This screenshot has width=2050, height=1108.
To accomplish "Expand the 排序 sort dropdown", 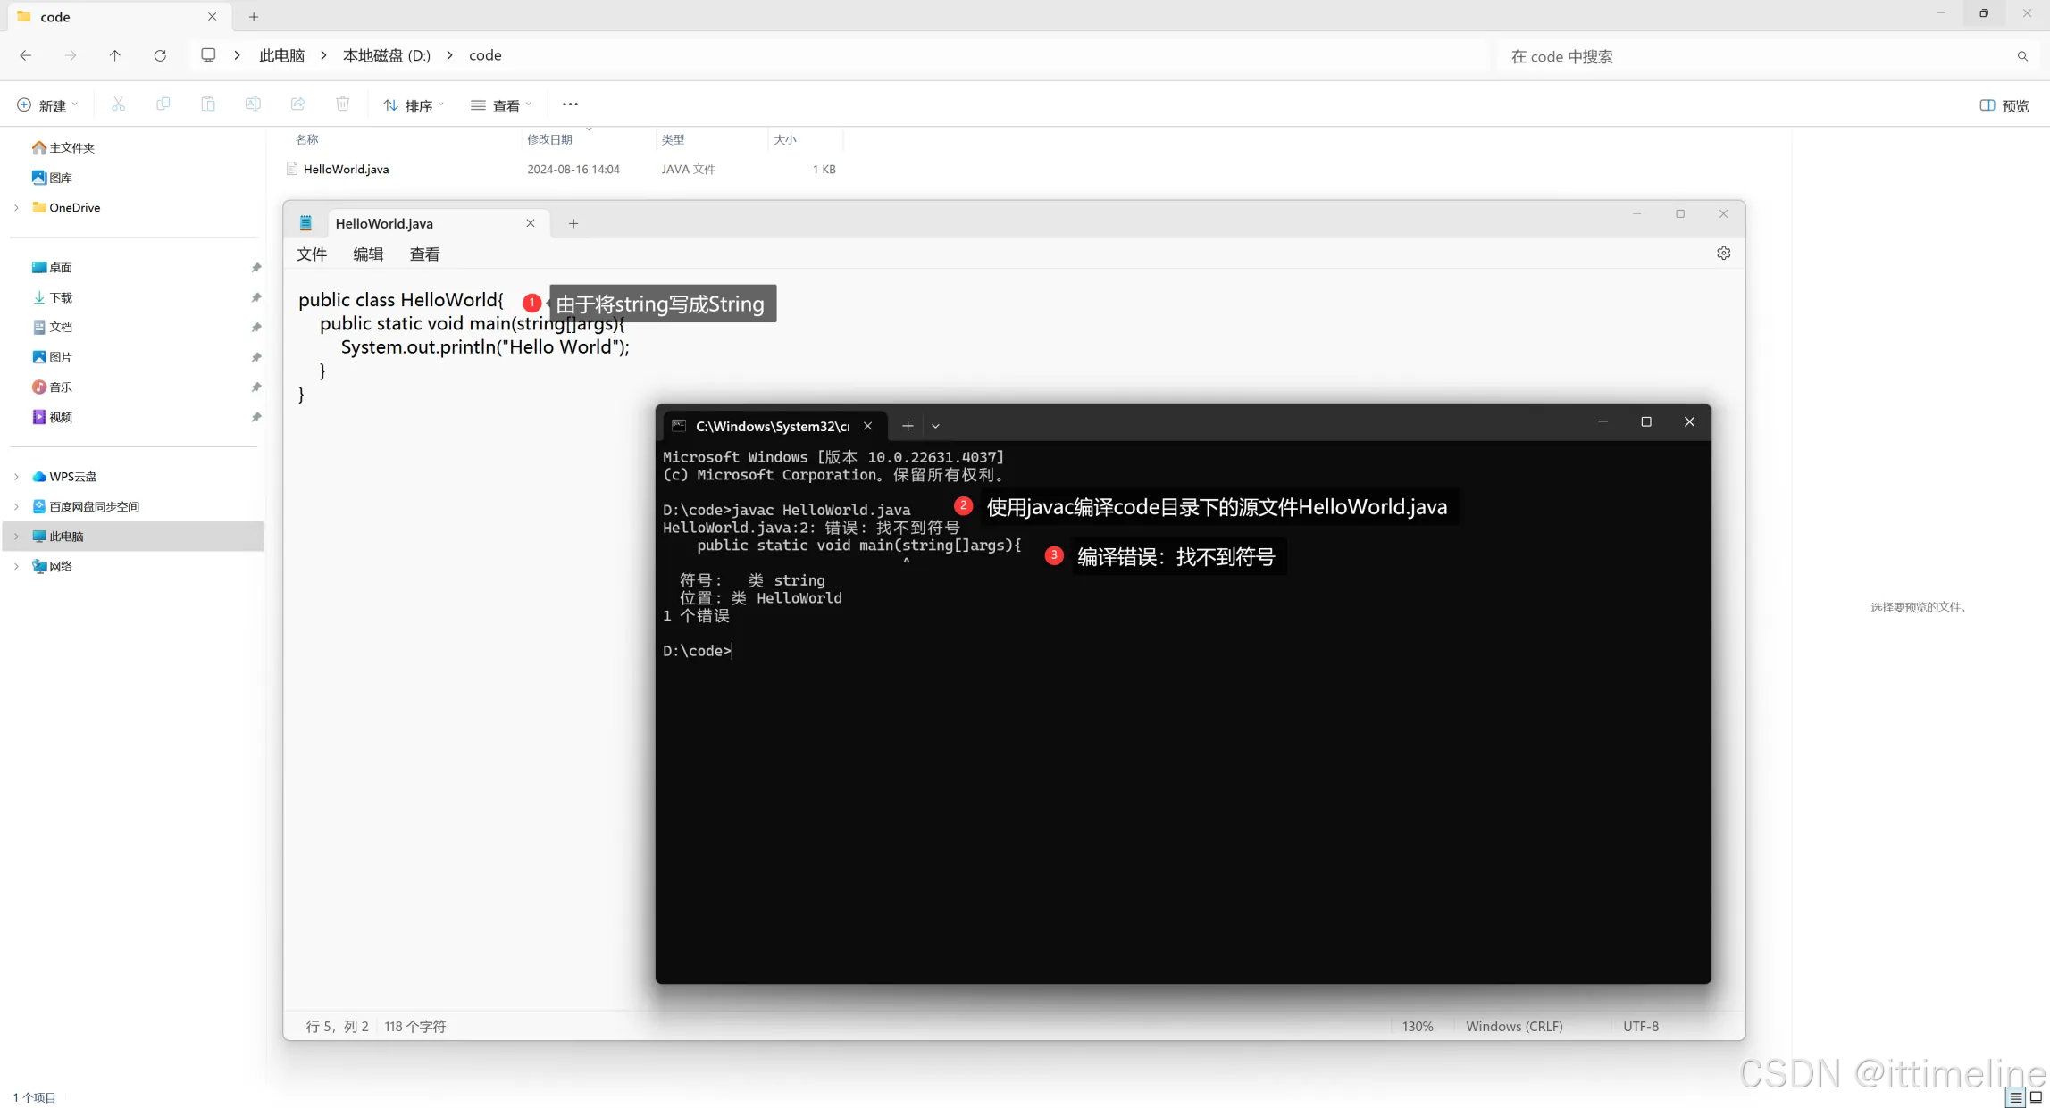I will pyautogui.click(x=414, y=105).
